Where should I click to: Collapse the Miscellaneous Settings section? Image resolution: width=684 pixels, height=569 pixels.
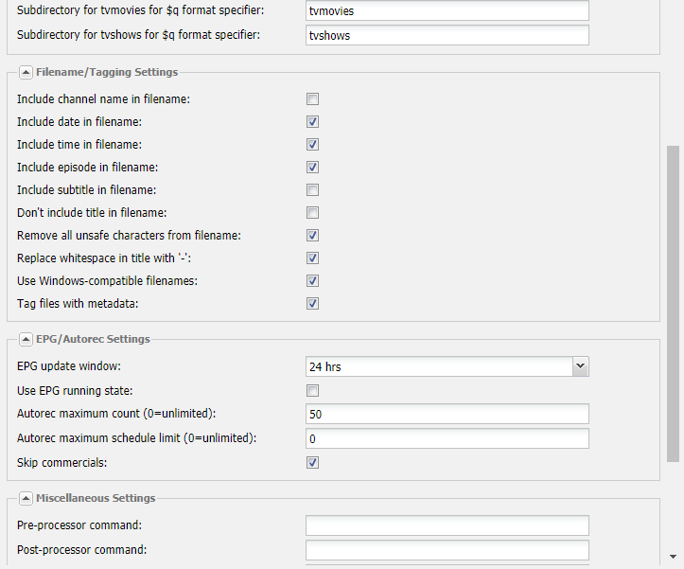coord(26,498)
